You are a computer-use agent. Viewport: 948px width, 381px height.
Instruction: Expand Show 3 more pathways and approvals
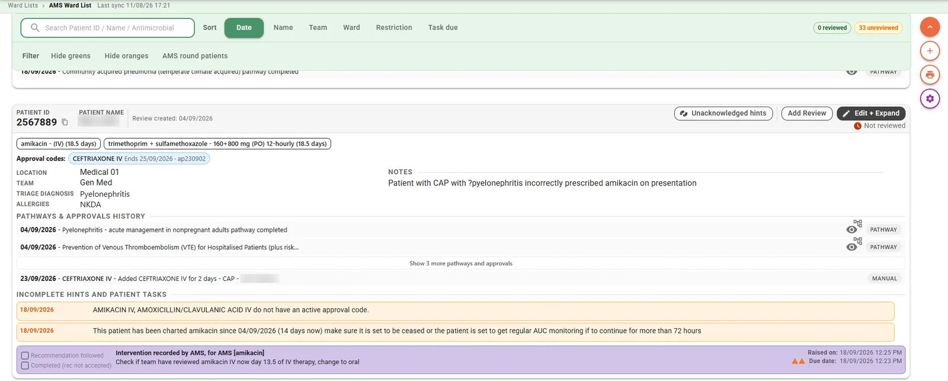[x=461, y=264]
